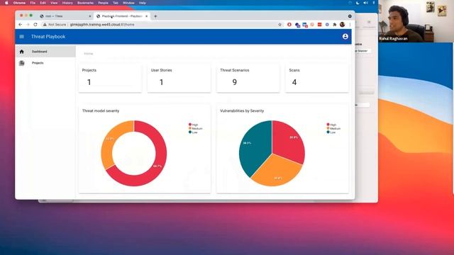Open the People menu
The width and height of the screenshot is (454, 255).
103,3
